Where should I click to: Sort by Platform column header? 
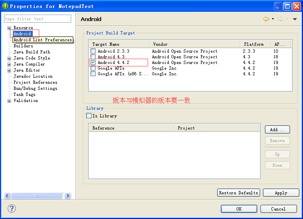click(x=255, y=44)
